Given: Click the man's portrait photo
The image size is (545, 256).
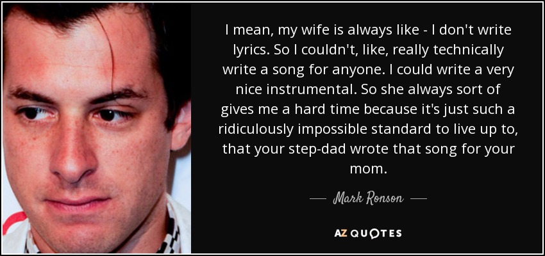Looking at the screenshot, I should click(97, 128).
